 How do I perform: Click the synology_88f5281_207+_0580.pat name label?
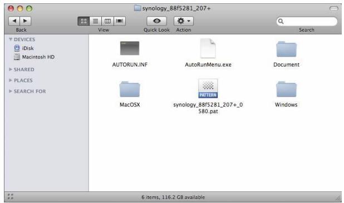208,108
